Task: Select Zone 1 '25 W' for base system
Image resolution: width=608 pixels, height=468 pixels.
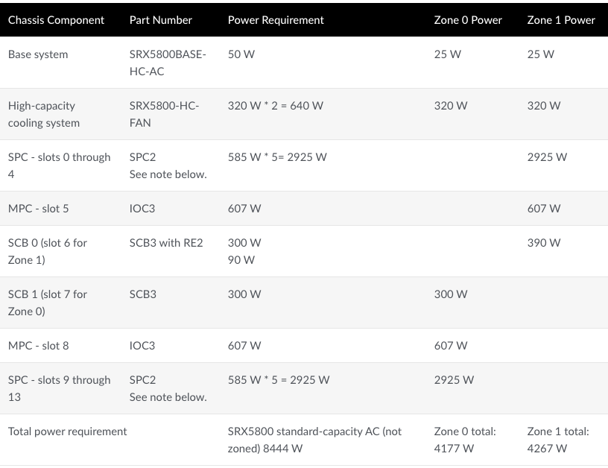Action: [541, 54]
